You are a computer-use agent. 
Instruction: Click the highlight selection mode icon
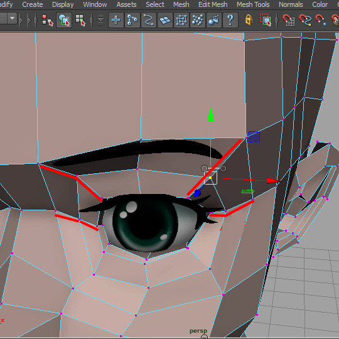pyautogui.click(x=266, y=20)
